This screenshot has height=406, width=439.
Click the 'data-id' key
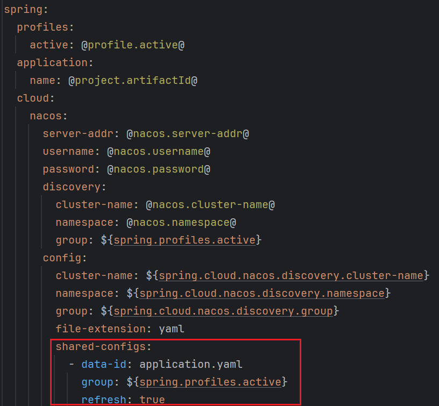click(104, 364)
